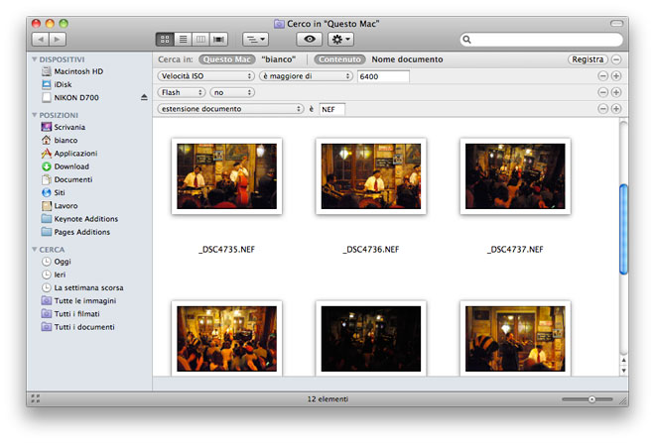Screen dimensions: 655x443
Task: Adjust the icon size slider
Action: [x=591, y=399]
